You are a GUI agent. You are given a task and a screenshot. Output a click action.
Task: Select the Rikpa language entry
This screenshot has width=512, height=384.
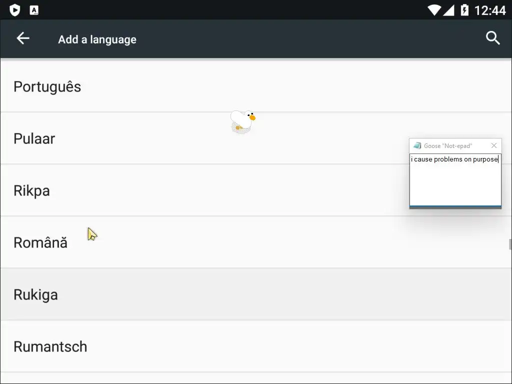(x=256, y=190)
